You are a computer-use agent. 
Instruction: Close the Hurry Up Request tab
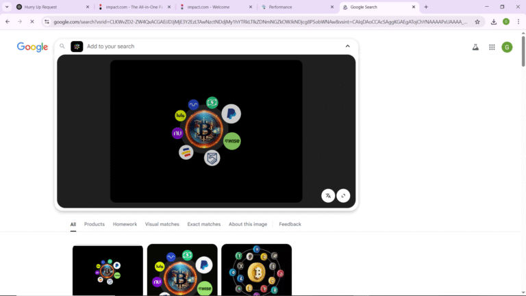pyautogui.click(x=88, y=7)
